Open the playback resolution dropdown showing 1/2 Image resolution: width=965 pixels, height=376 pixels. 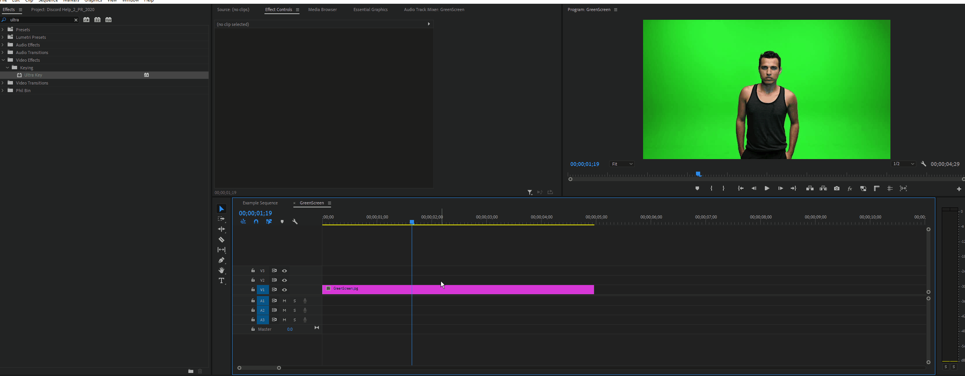pyautogui.click(x=904, y=164)
